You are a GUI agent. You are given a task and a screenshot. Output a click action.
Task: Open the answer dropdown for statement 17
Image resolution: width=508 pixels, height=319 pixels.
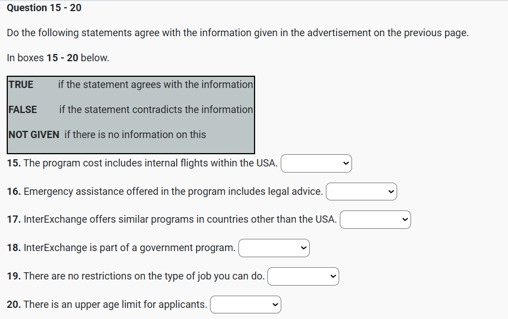pos(375,219)
